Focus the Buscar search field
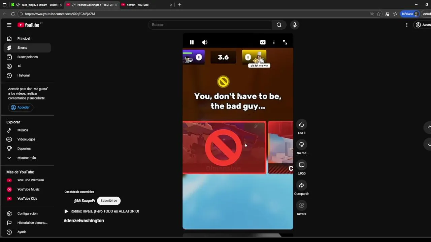Screen dimensions: 431x242 [210, 25]
